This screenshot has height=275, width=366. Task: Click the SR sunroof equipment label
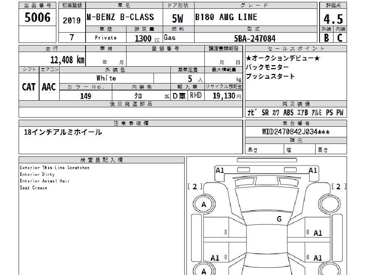click(x=265, y=112)
